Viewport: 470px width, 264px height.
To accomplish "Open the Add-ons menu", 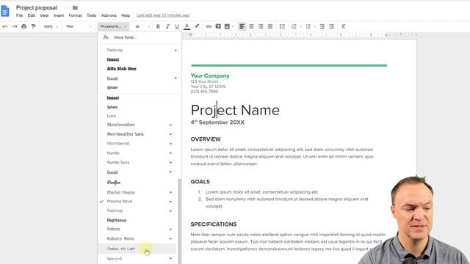I will tap(109, 15).
